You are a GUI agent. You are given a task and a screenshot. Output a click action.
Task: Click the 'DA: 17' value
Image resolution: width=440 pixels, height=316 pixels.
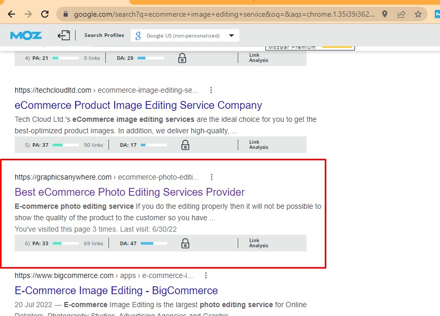pos(128,145)
